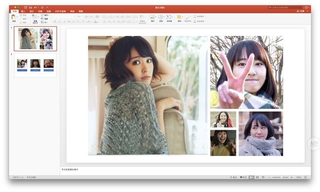Click the Format Painter icon

(21, 22)
